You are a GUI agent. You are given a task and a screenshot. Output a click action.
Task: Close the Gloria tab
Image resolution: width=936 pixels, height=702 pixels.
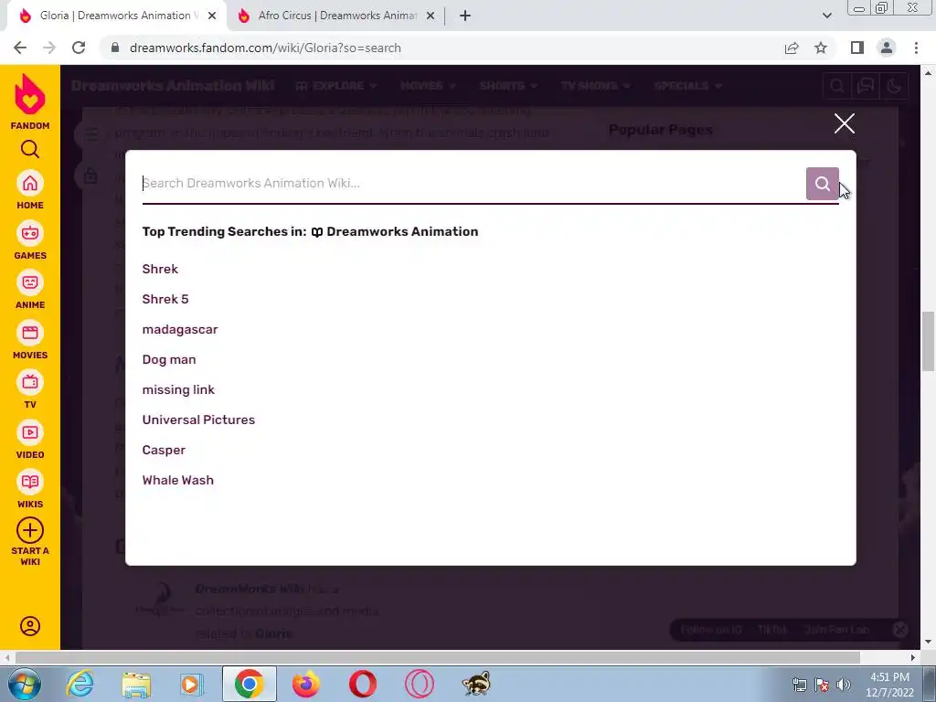212,16
